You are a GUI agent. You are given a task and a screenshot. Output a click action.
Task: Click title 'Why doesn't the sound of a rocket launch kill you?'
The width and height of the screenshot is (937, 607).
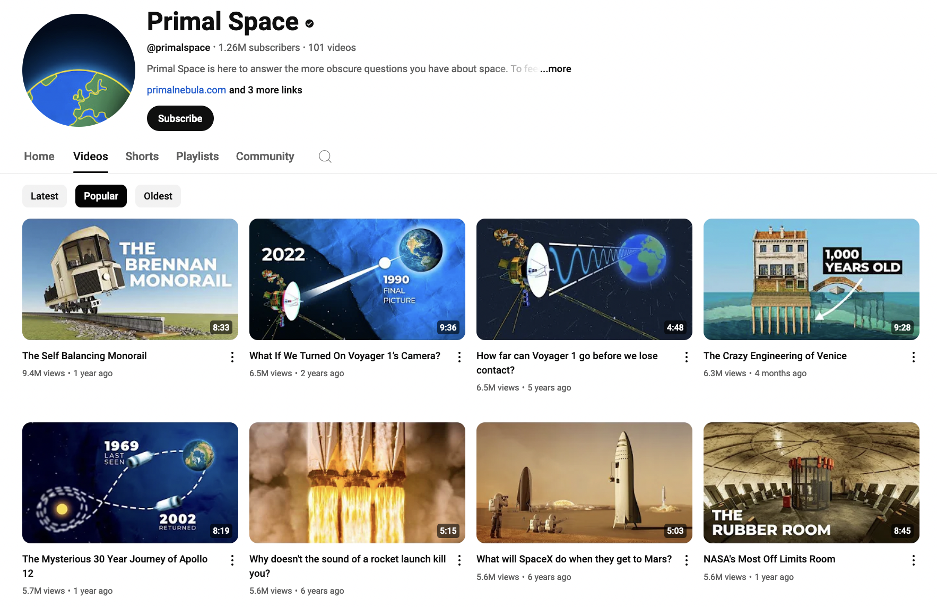click(348, 566)
